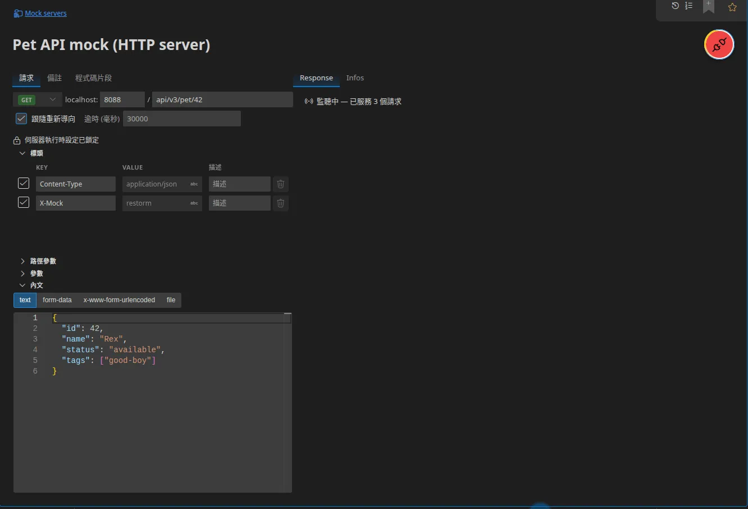Switch to the 請求 tab
Viewport: 748px width, 509px height.
pyautogui.click(x=26, y=78)
